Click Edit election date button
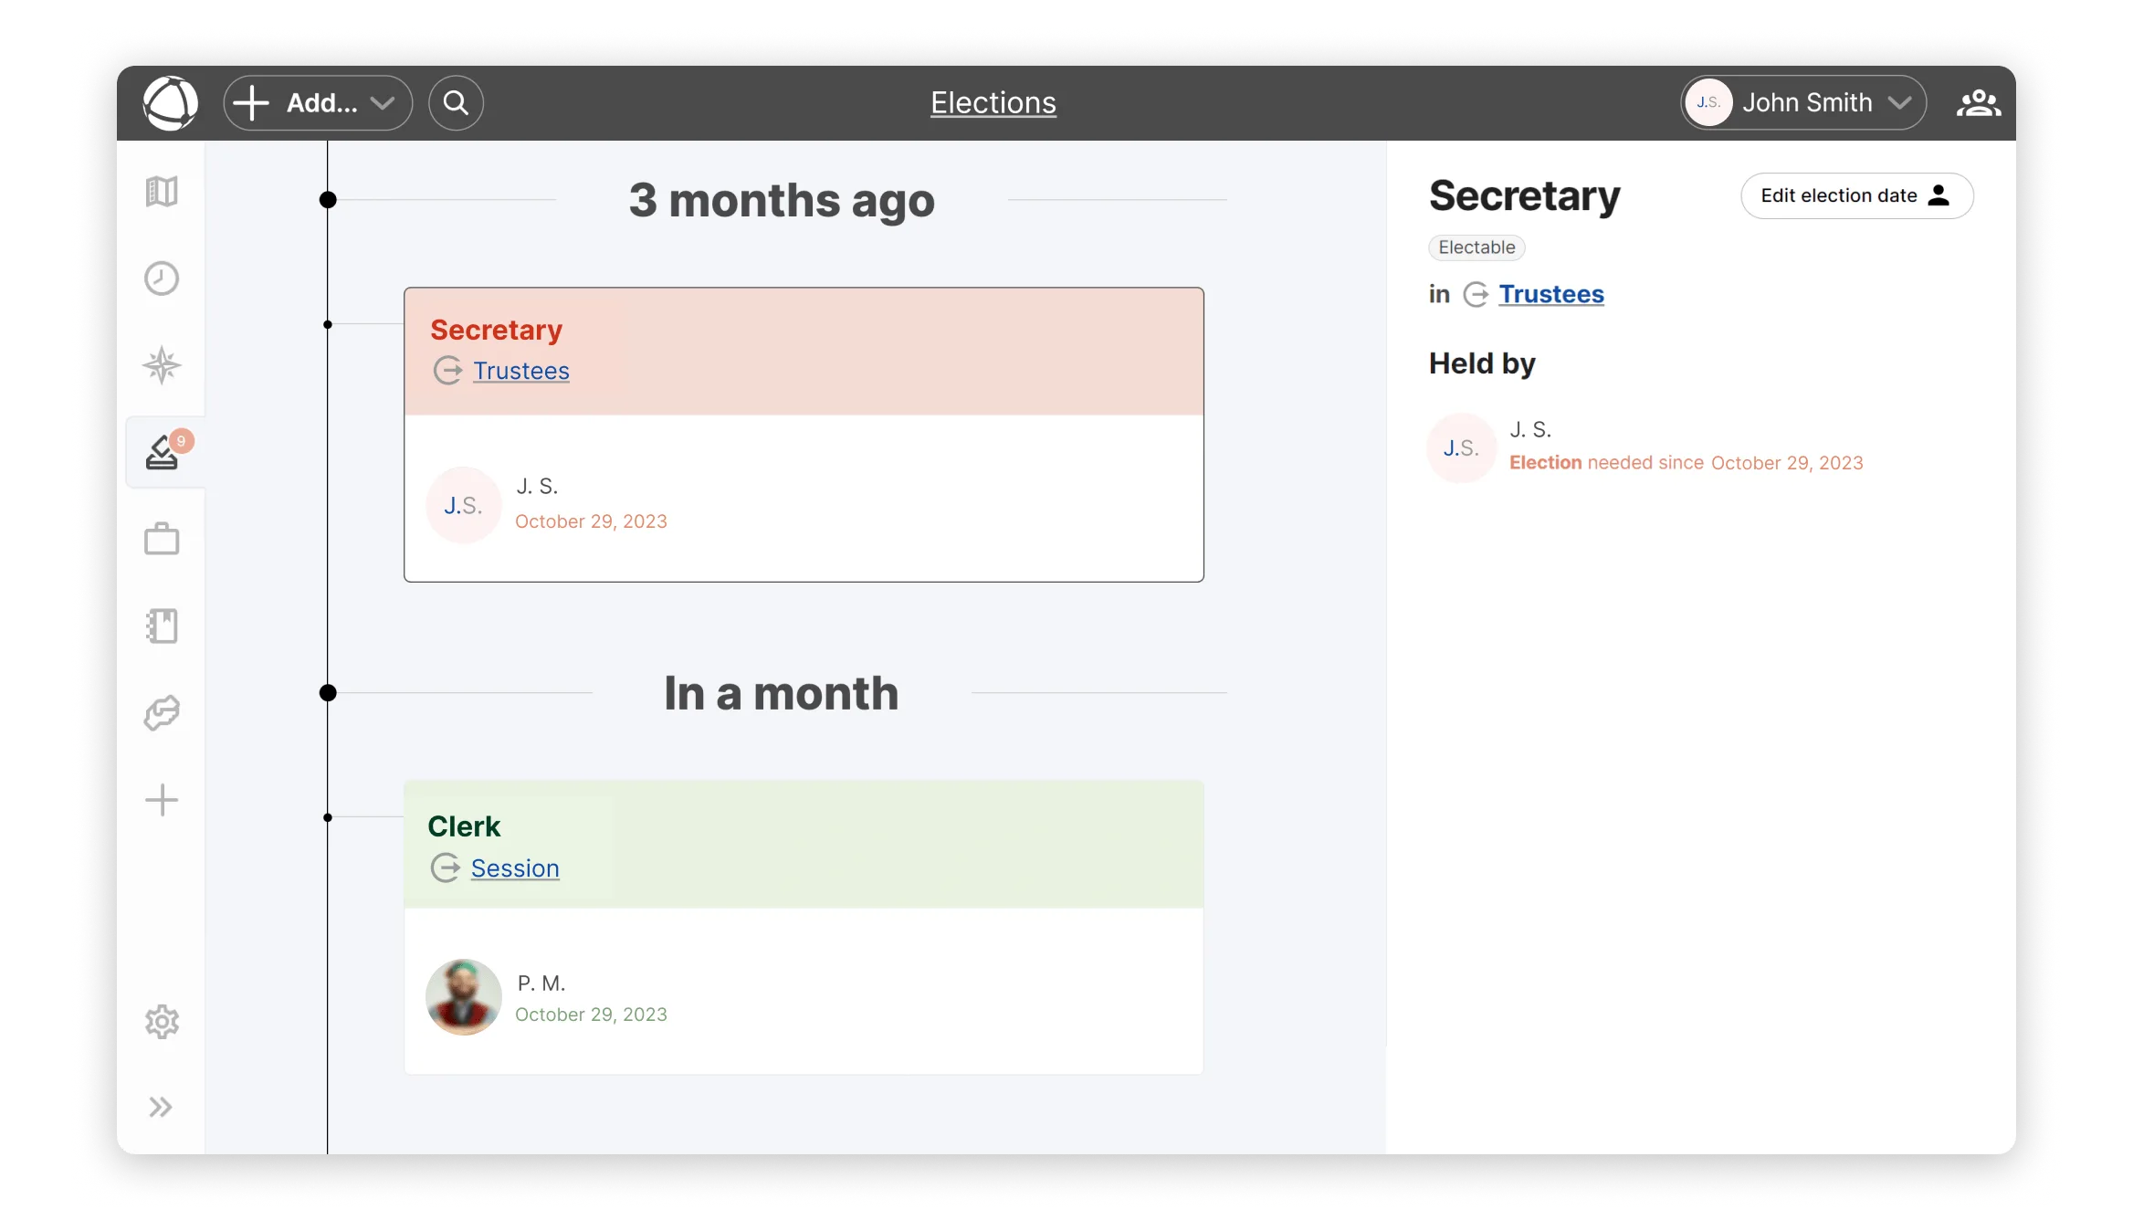Screen dimensions: 2133x1220 1856,195
